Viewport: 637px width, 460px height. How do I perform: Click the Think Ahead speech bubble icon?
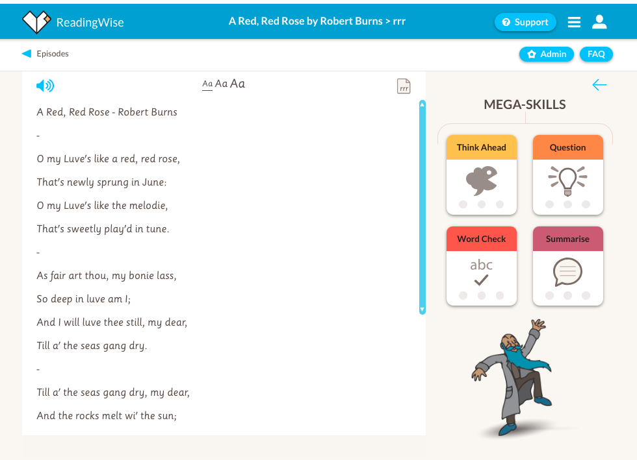(482, 180)
